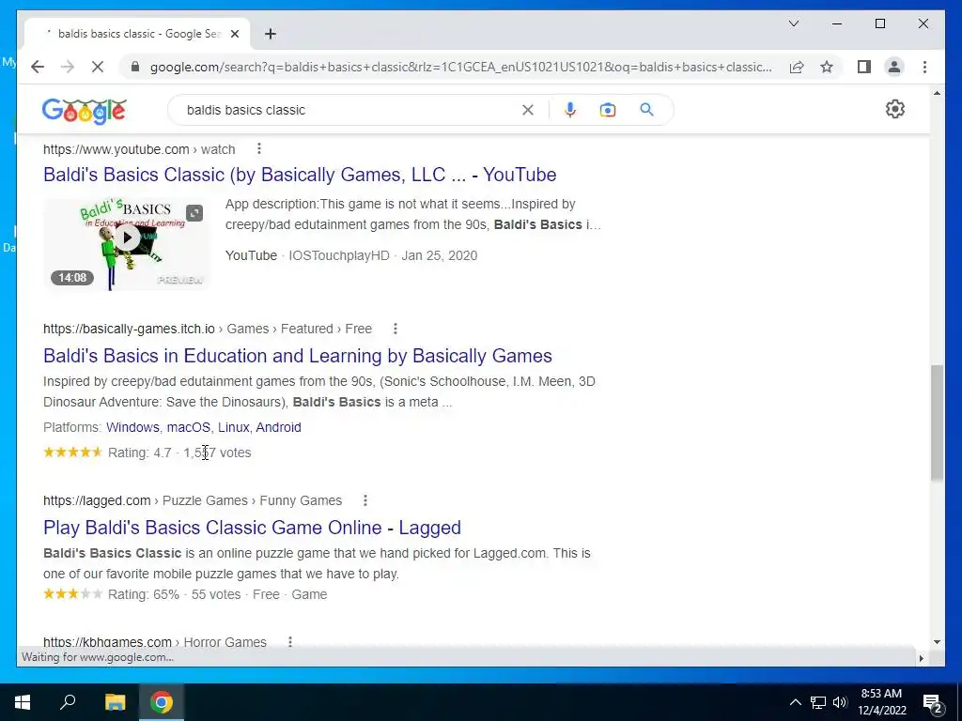This screenshot has height=721, width=962.
Task: Click the URL in the address bar
Action: 460,67
